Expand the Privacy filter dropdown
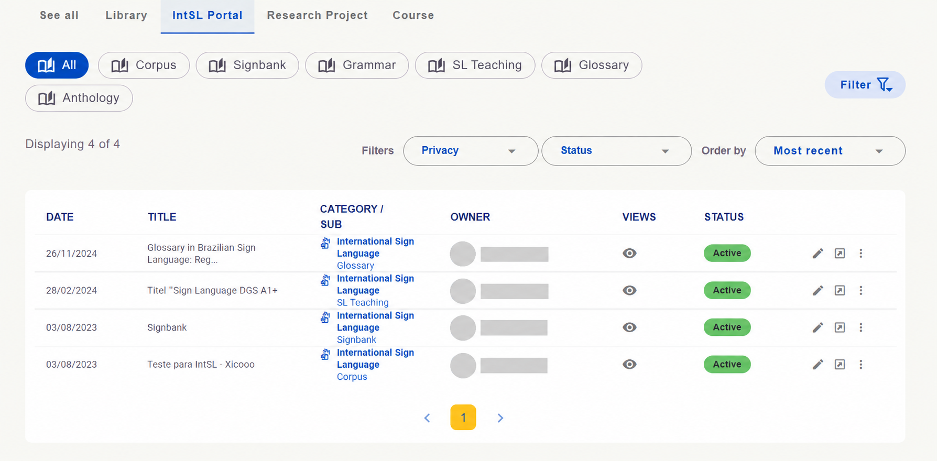The height and width of the screenshot is (461, 937). point(471,151)
